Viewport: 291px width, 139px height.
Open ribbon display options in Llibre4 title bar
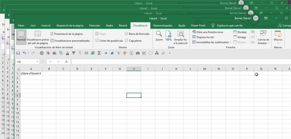click(x=266, y=18)
